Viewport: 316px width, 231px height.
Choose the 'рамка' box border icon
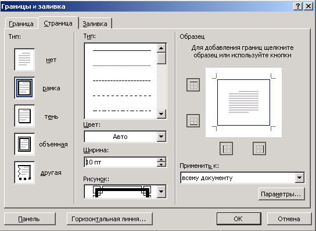(24, 88)
